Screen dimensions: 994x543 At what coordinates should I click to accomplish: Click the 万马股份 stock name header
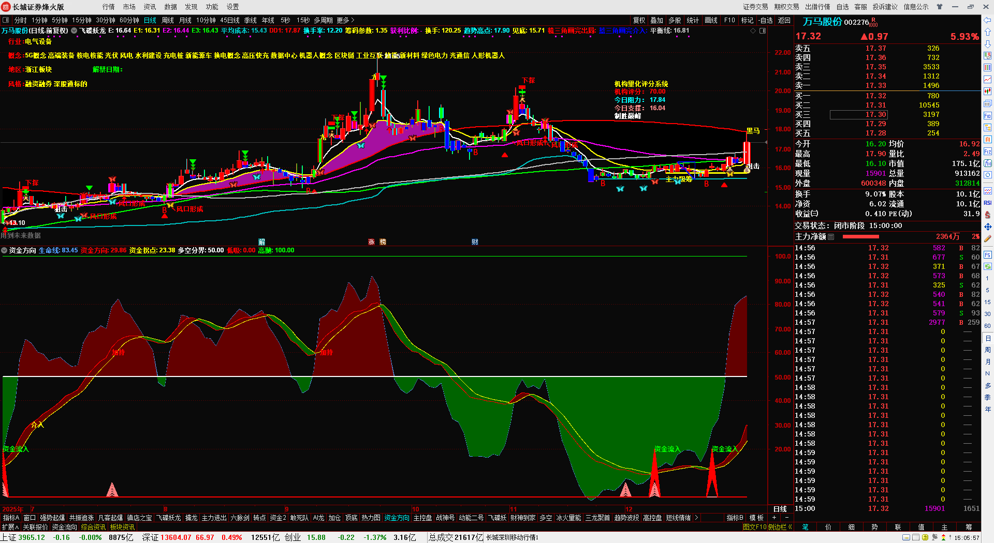[x=823, y=22]
